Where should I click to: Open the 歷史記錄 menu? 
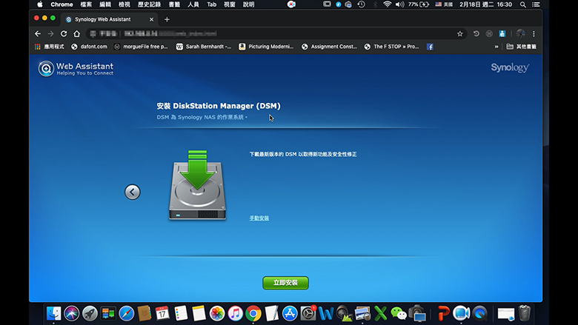pos(149,4)
